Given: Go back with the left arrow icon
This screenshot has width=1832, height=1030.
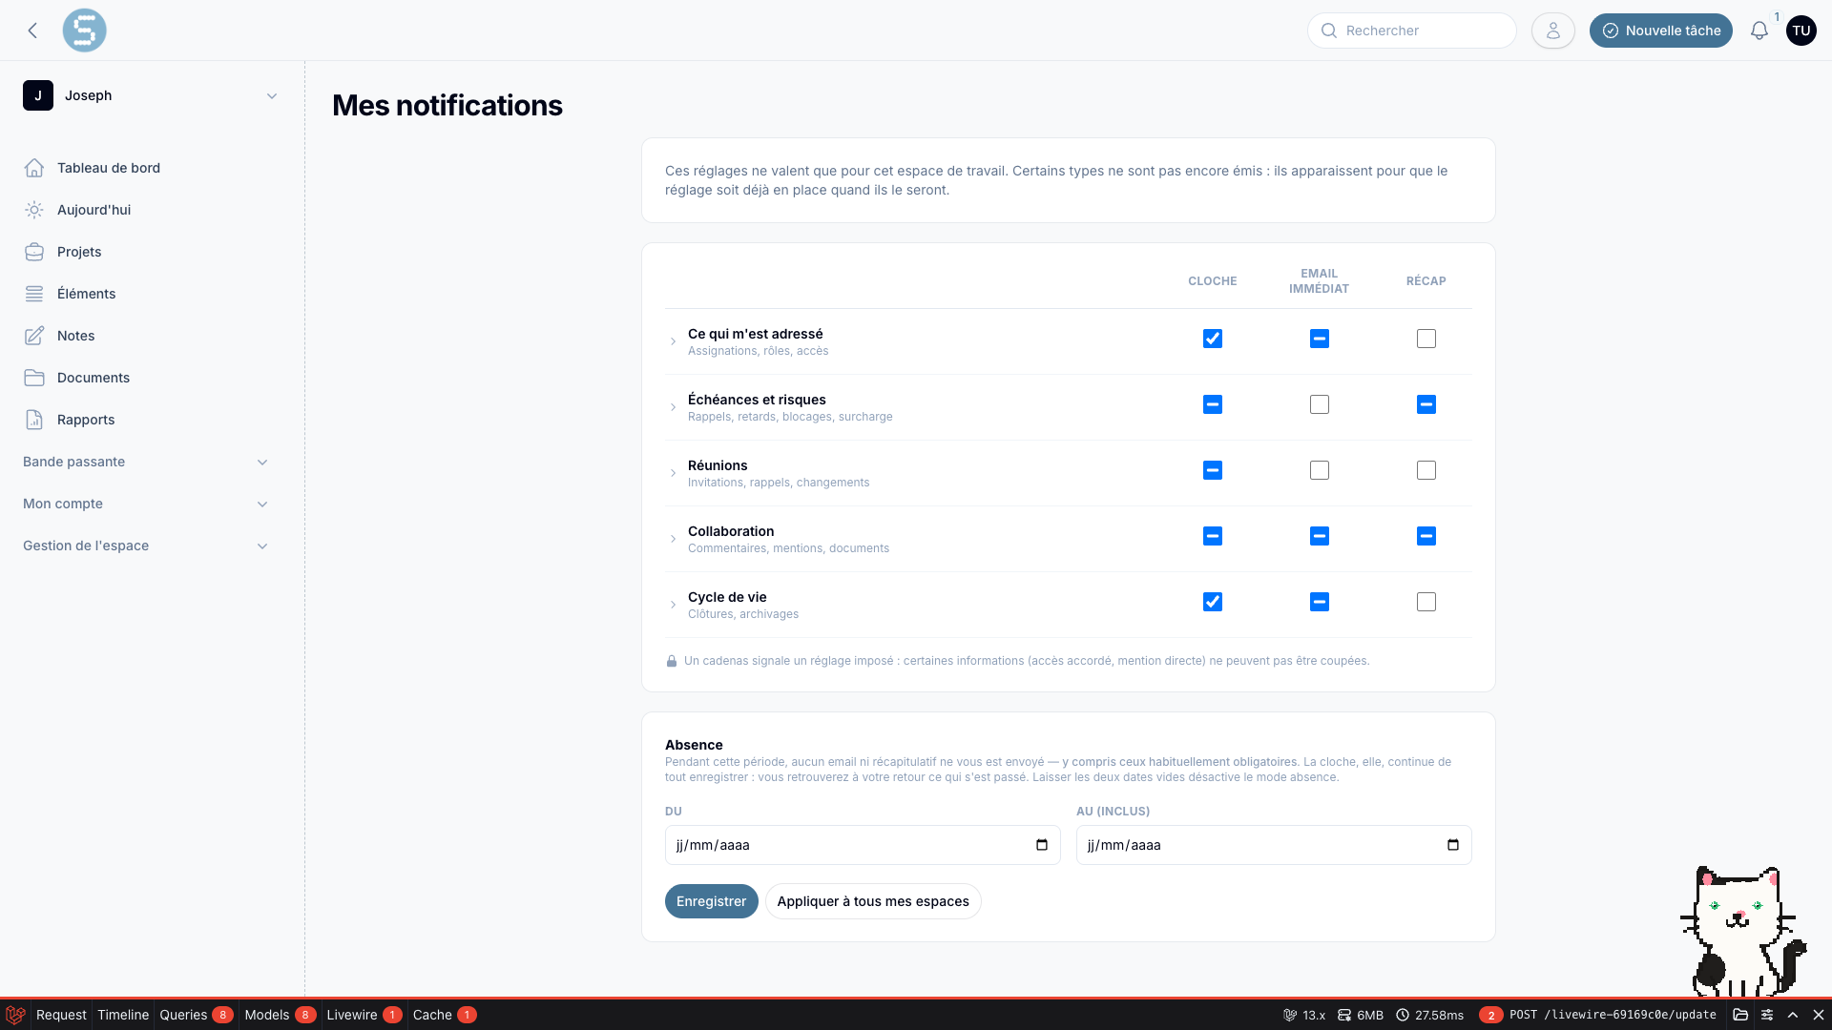Looking at the screenshot, I should pos(32,31).
